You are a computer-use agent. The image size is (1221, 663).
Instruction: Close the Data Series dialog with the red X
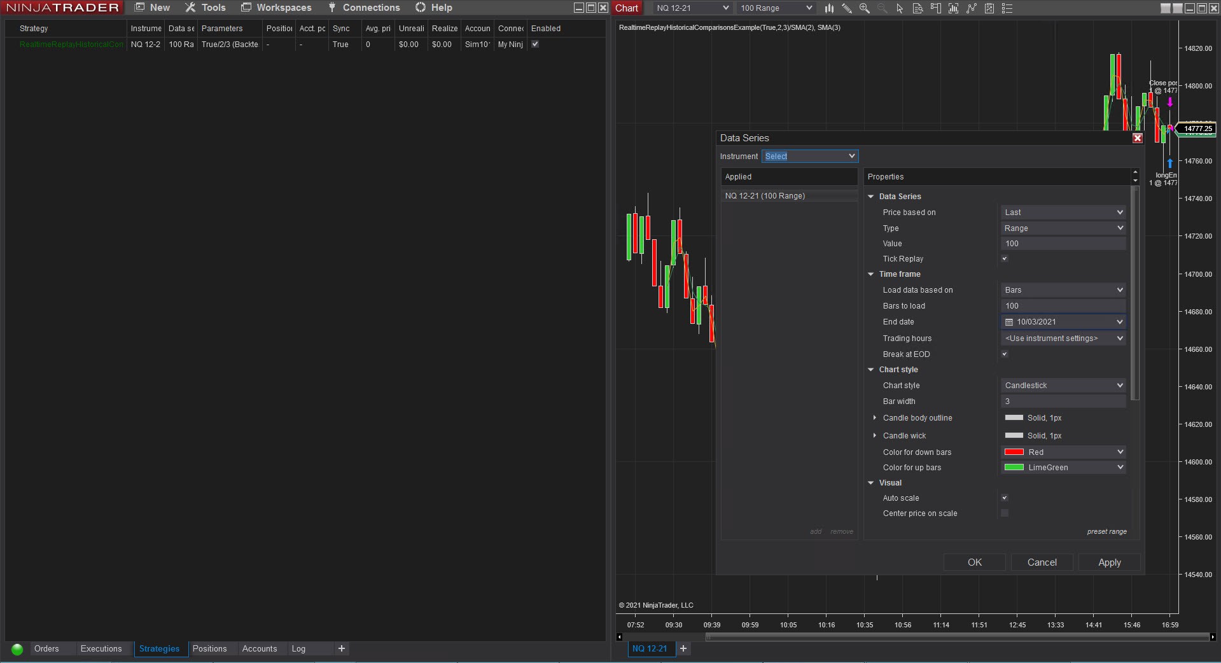pyautogui.click(x=1138, y=138)
